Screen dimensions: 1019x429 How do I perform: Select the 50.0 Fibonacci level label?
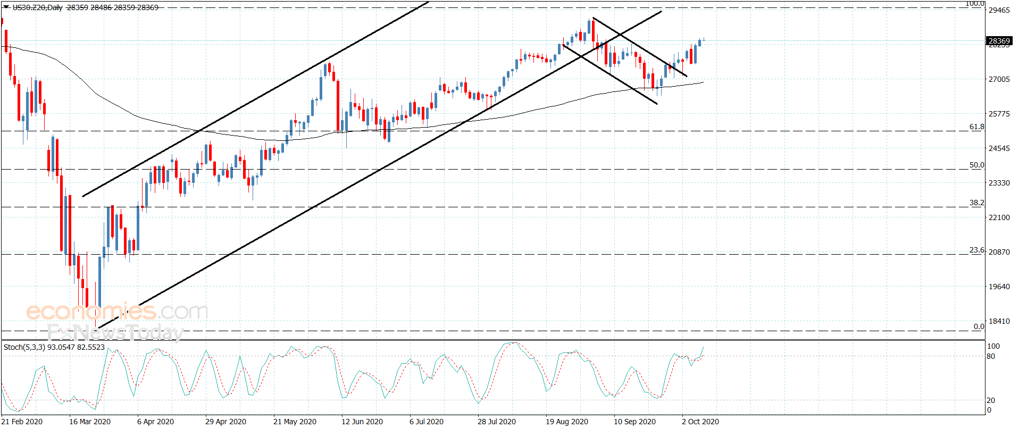pos(976,165)
